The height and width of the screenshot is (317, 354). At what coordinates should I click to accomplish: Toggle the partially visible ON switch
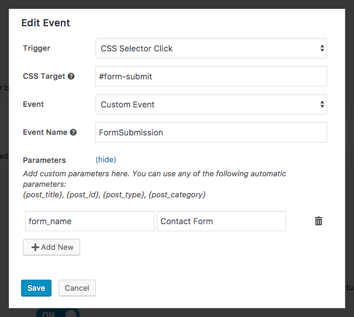(57, 313)
